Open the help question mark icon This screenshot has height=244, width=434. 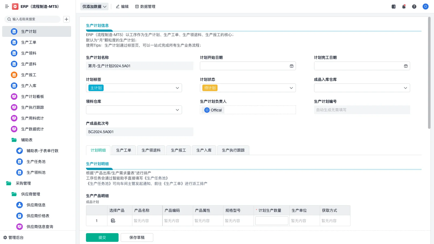414,7
